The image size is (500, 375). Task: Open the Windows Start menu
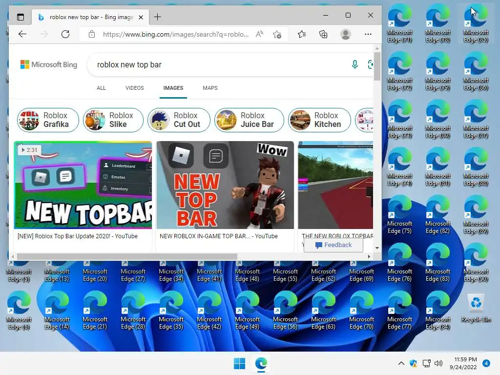click(239, 363)
